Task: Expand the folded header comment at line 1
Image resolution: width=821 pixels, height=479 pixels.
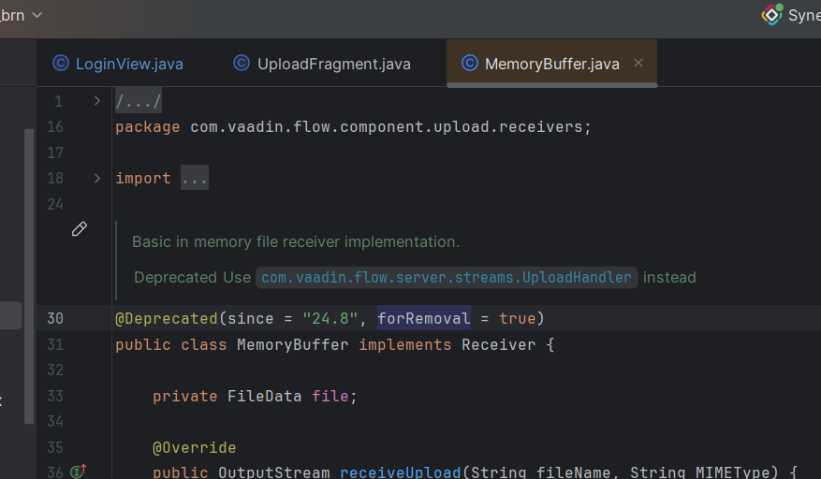Action: [97, 101]
